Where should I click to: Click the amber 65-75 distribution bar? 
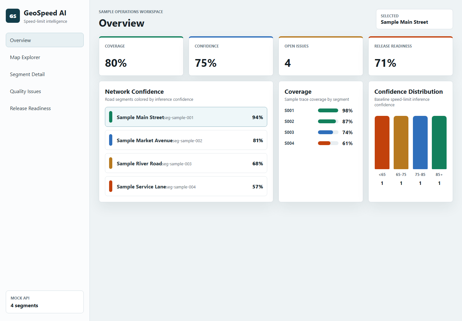click(x=401, y=143)
